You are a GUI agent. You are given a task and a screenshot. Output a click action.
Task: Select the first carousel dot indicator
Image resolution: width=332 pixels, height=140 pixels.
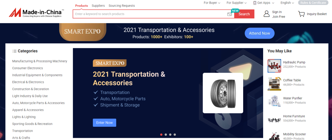click(161, 134)
